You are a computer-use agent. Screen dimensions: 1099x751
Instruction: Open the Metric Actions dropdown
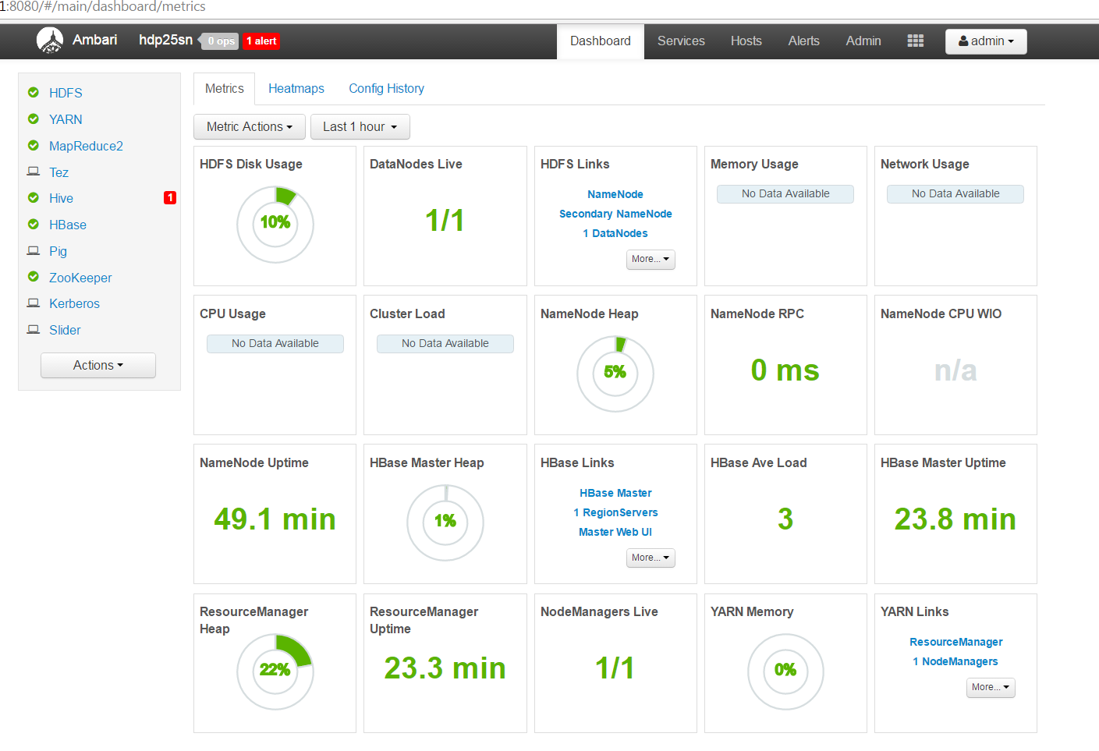[x=250, y=127]
